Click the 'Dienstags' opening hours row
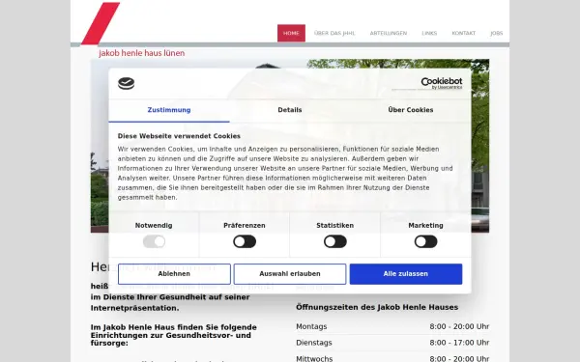 coord(392,343)
